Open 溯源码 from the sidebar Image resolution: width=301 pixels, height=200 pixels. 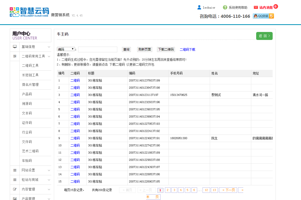pyautogui.click(x=27, y=104)
